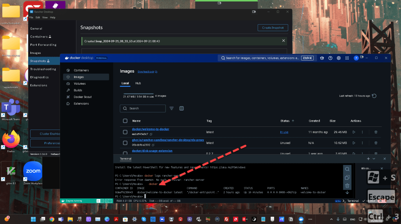Start the Docker engine using the play control
The height and width of the screenshot is (224, 401).
[x=98, y=201]
